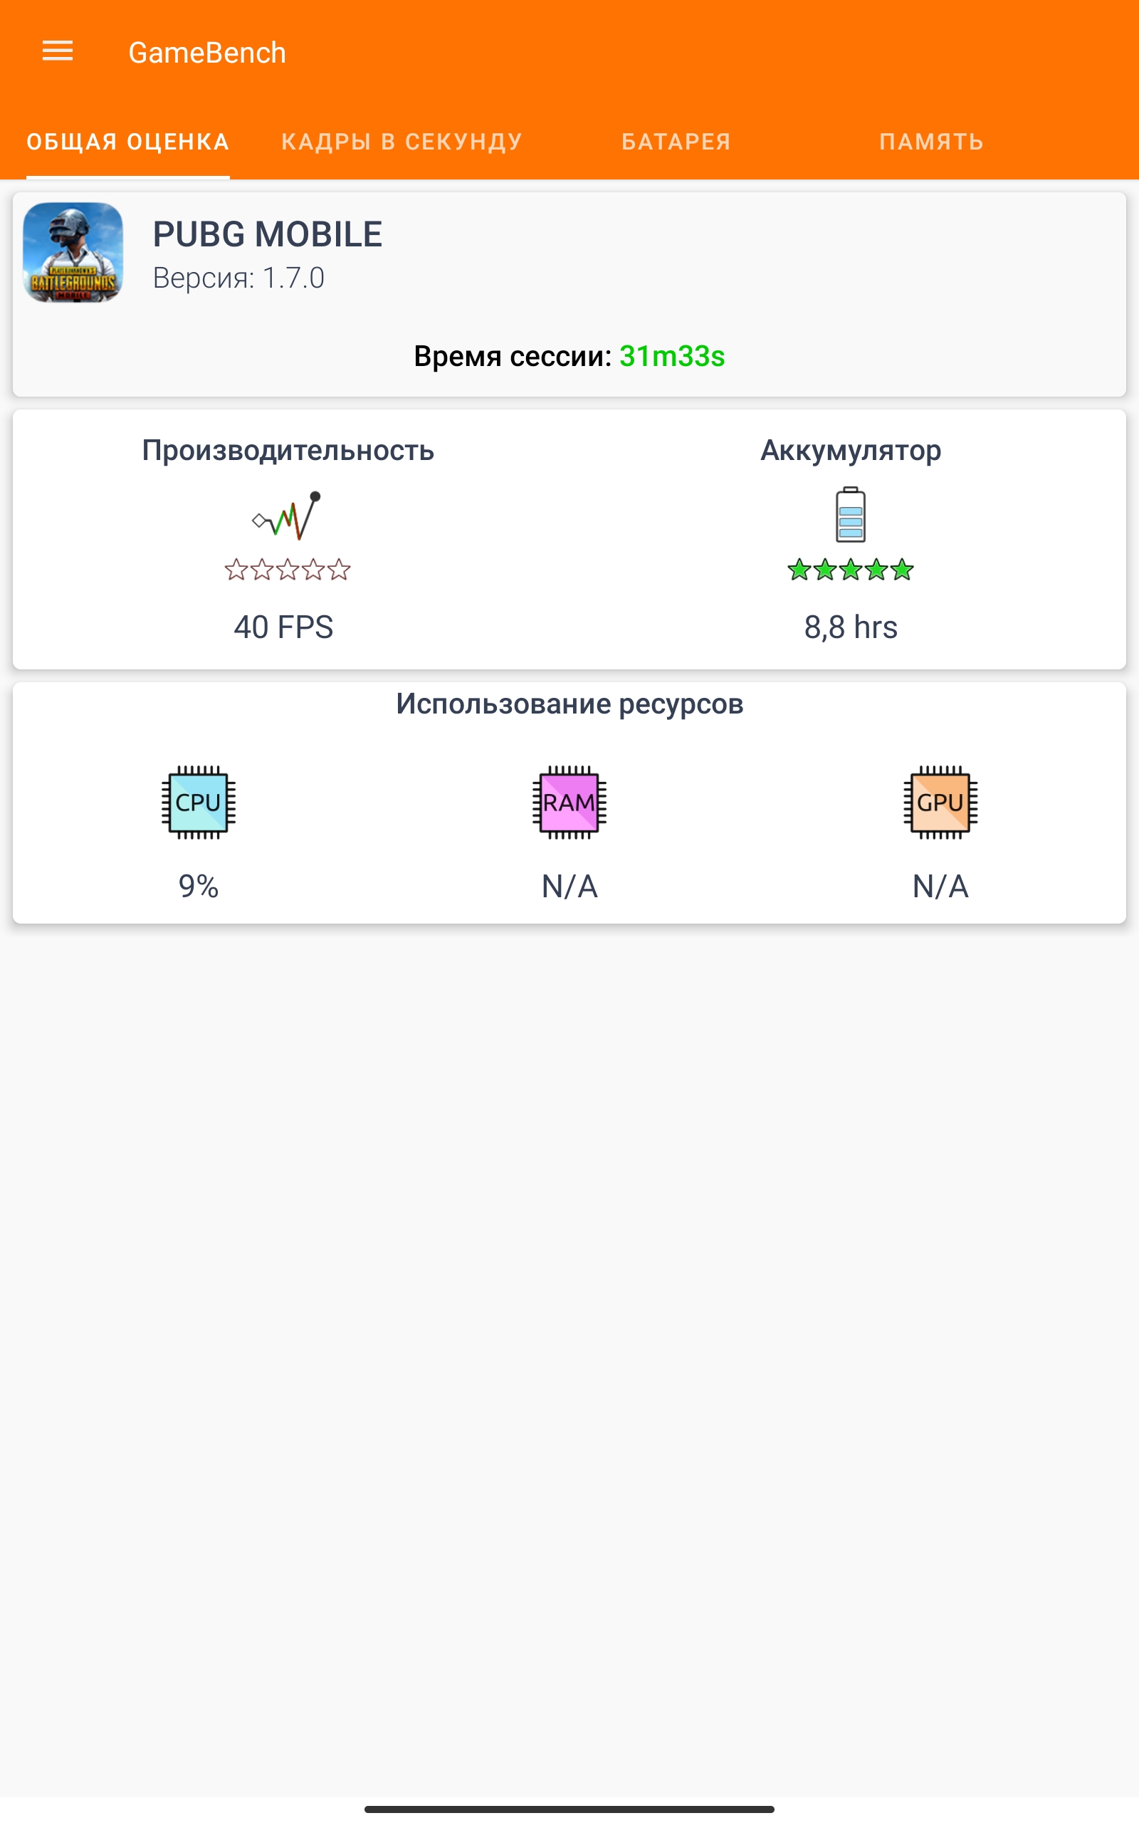
Task: Tap the bottom home gesture bar
Action: pos(569,1809)
